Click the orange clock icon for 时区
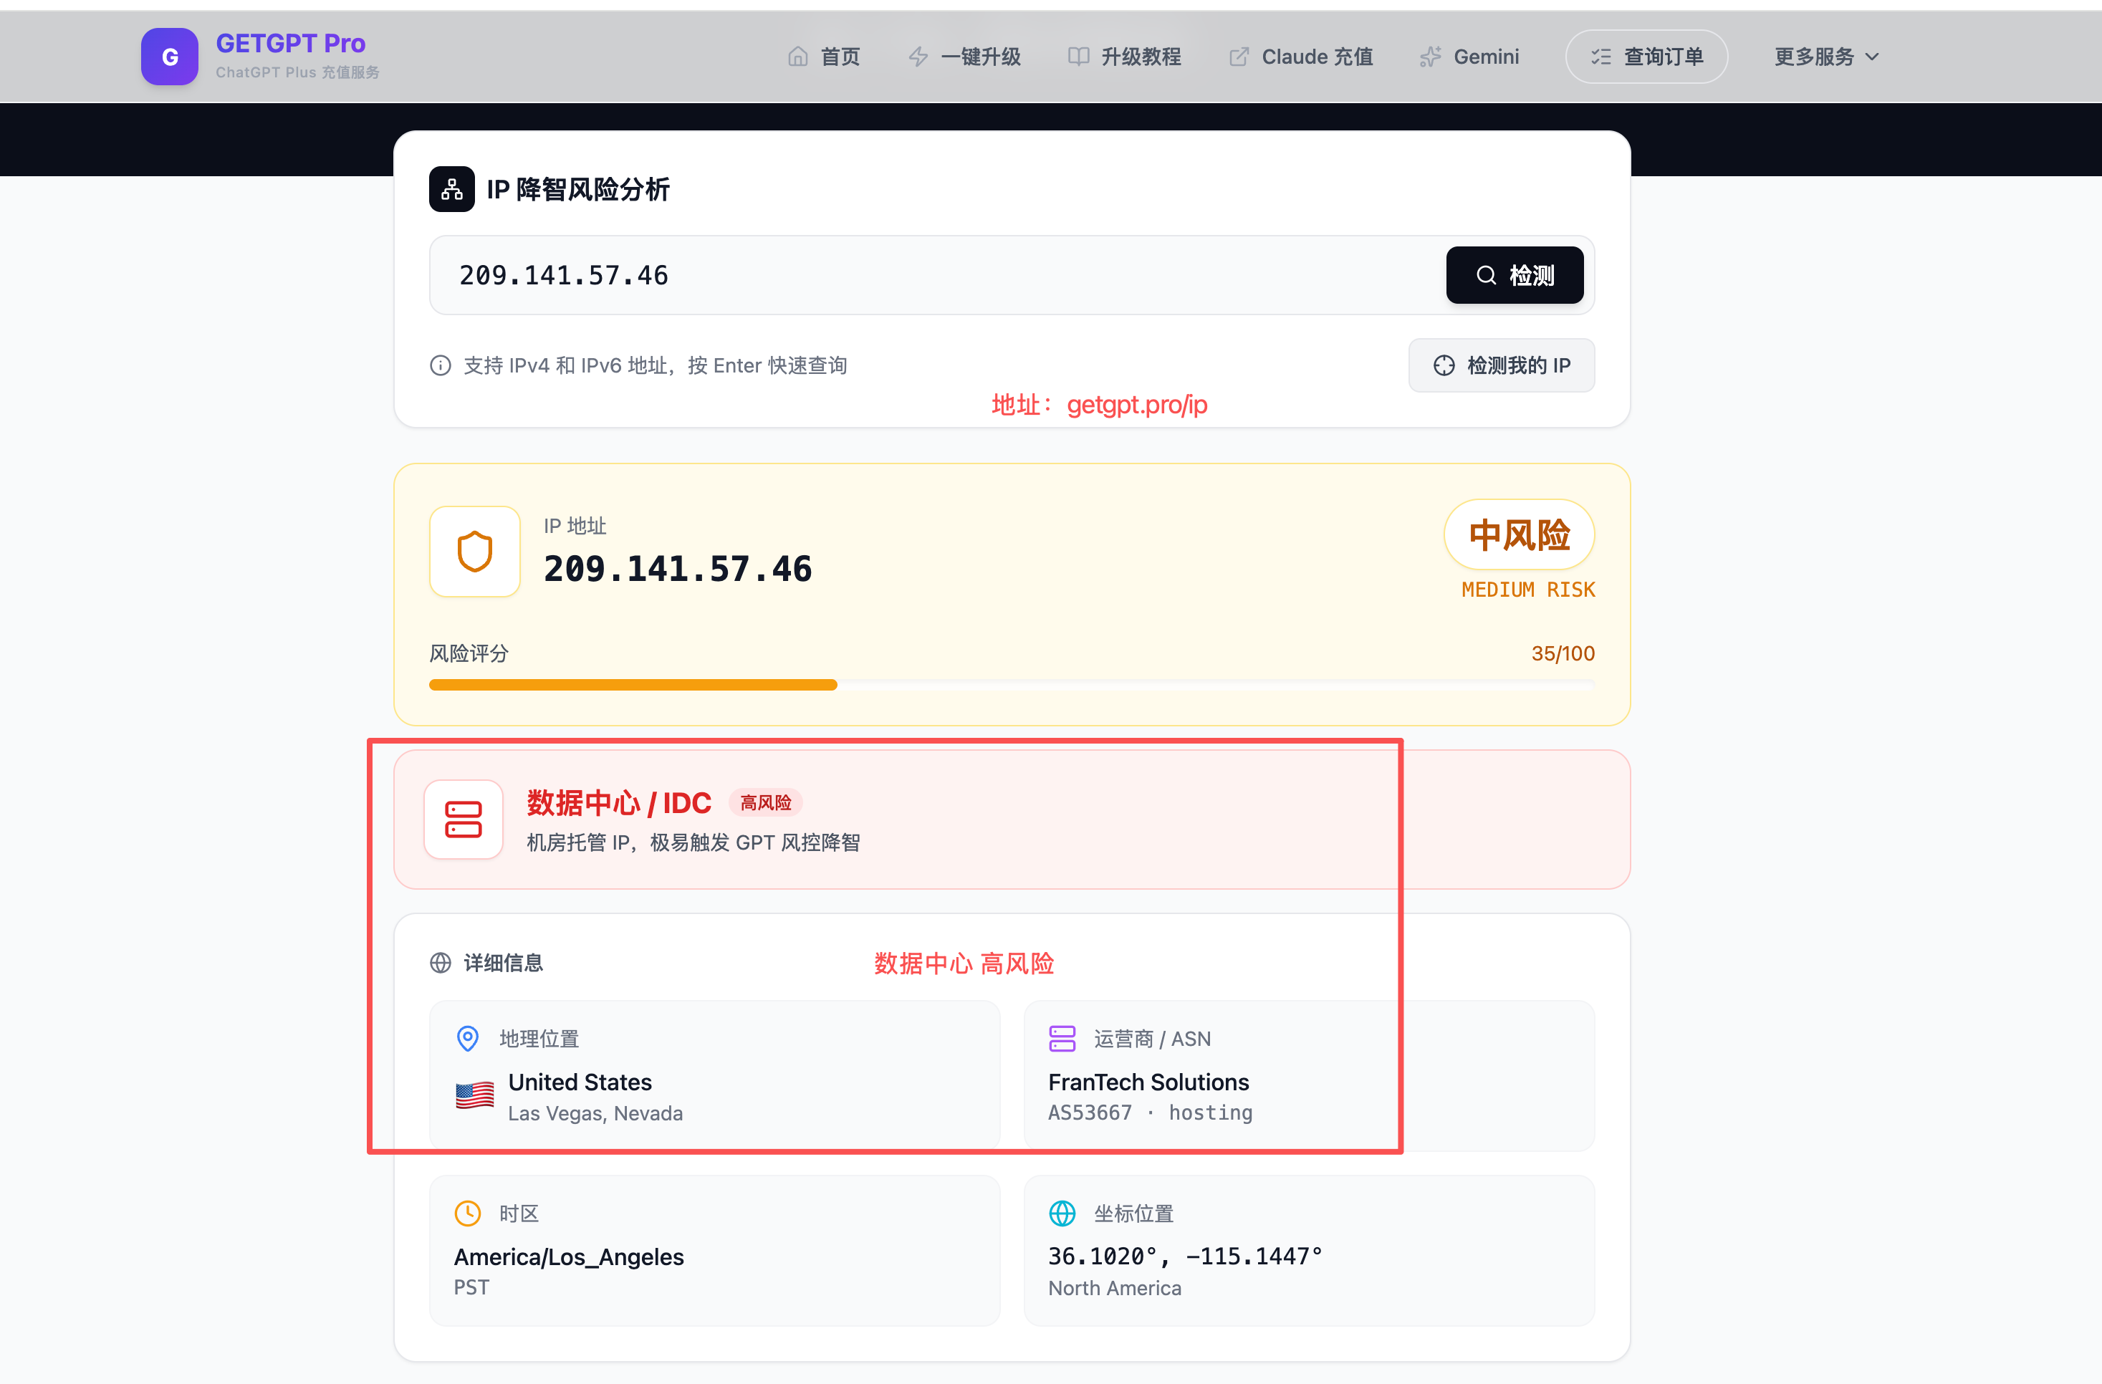This screenshot has width=2102, height=1384. pos(467,1214)
